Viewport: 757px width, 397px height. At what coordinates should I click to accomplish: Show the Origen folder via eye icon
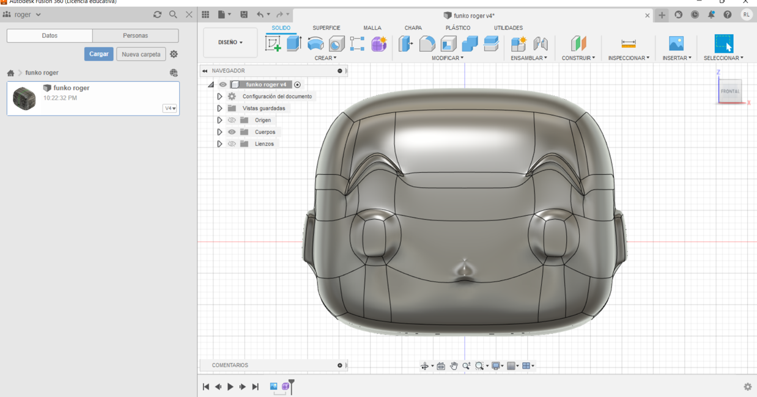[x=232, y=120]
